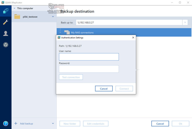
Task: Click the go arrow beside path field
Action: click(185, 22)
